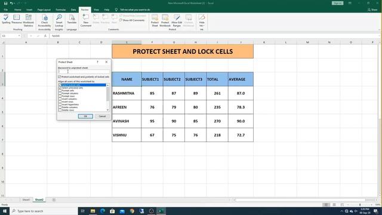Viewport: 382px width, 215px height.
Task: Run the Spelling check tool
Action: (6, 19)
